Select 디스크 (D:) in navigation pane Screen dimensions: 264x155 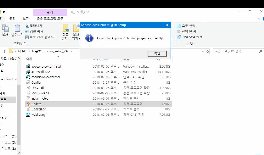point(9,142)
